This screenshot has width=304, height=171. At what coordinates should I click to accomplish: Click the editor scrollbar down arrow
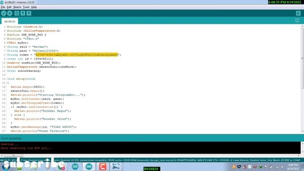pos(303,131)
